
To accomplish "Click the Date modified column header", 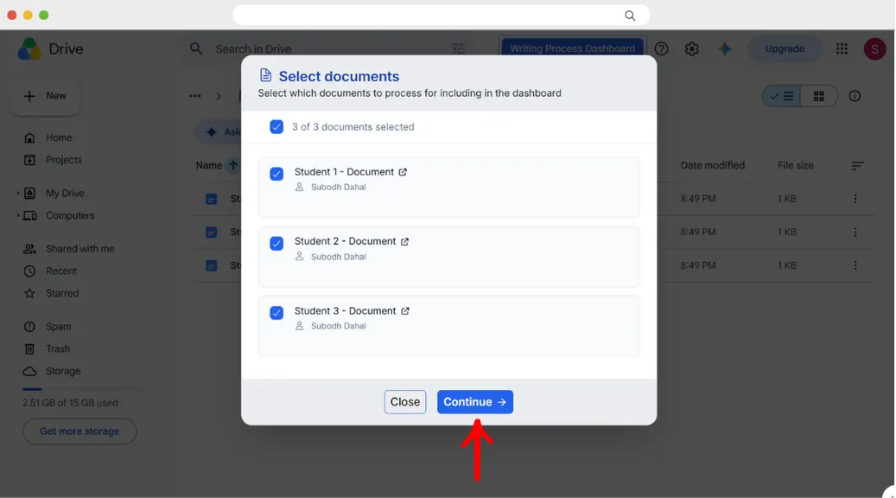I will coord(713,165).
